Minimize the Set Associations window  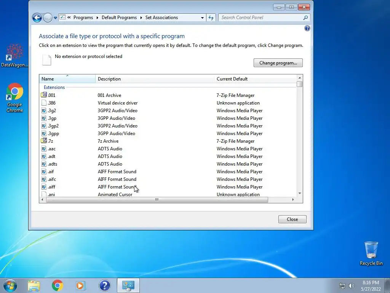point(279,7)
